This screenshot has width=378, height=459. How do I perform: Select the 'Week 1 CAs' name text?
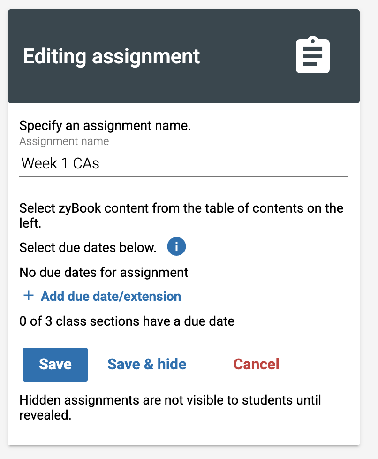[60, 163]
